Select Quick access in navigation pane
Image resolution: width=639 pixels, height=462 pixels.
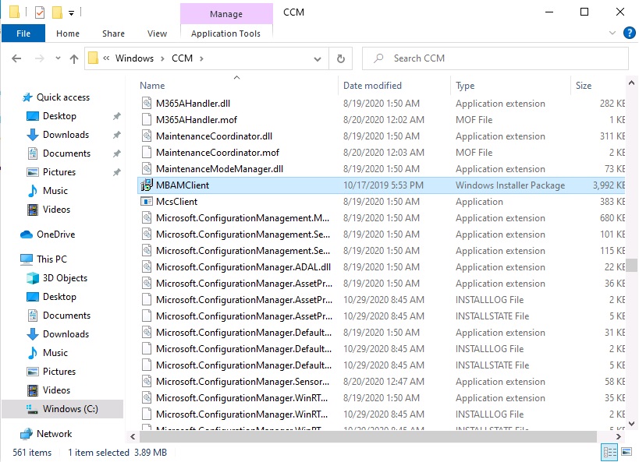[x=62, y=97]
